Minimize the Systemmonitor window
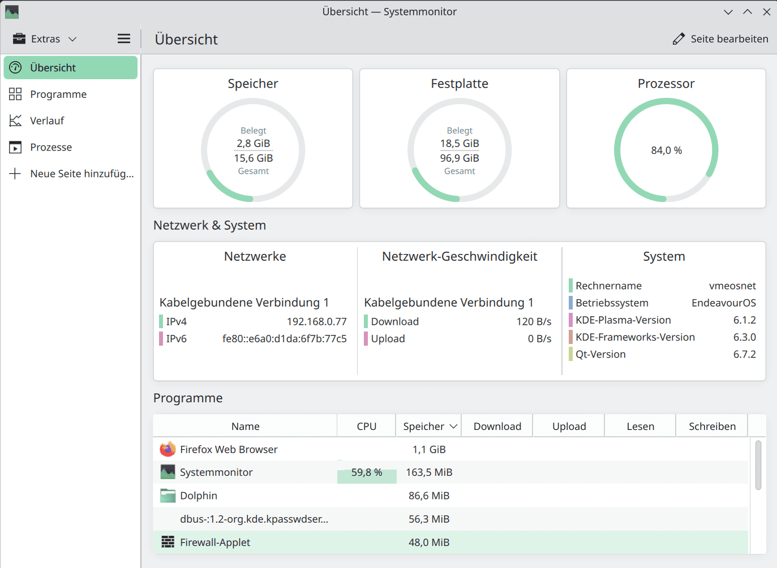 point(728,12)
